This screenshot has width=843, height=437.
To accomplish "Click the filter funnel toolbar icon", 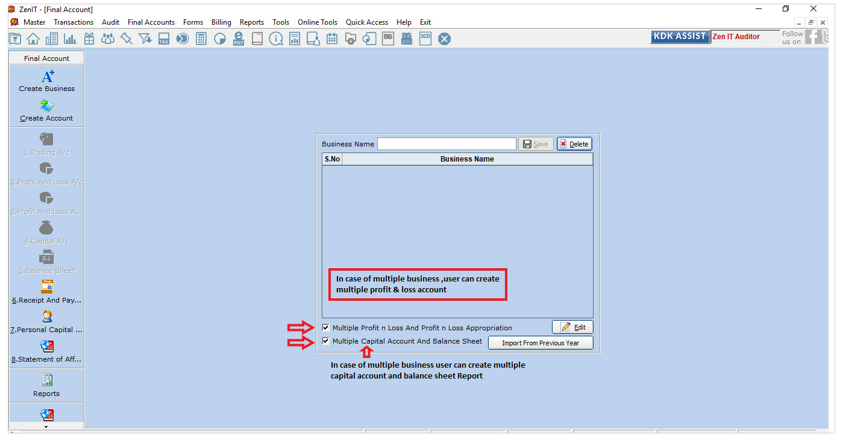I will coord(145,39).
